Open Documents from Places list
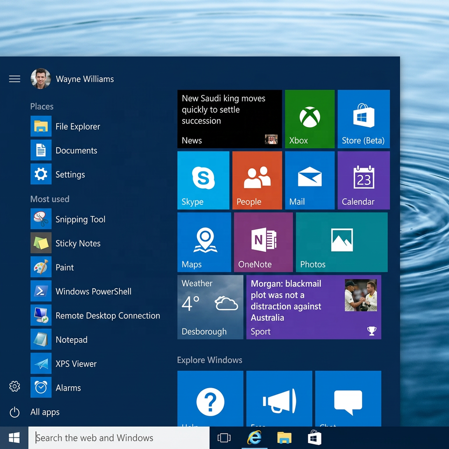449x449 pixels. coord(64,150)
